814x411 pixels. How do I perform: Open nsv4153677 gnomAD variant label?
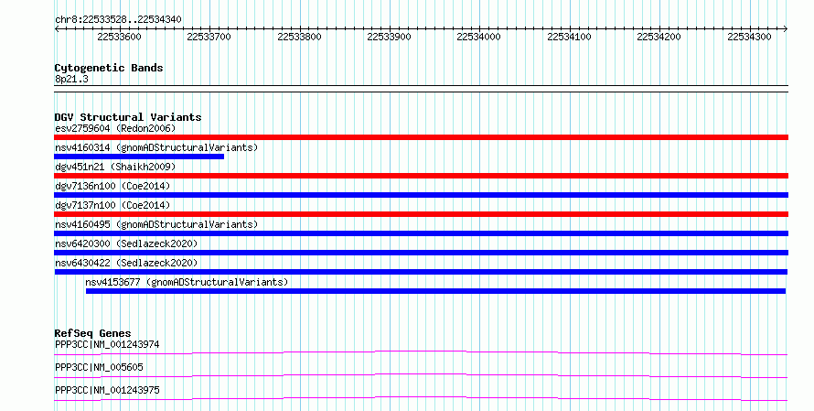(187, 282)
